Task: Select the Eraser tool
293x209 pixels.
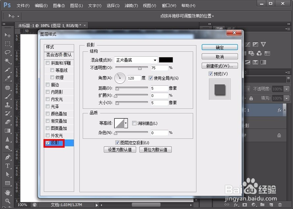Action: (x=8, y=122)
